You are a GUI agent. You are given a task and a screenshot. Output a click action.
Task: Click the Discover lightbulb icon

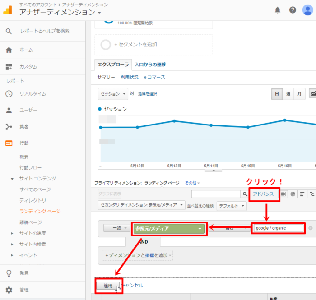pyautogui.click(x=9, y=273)
